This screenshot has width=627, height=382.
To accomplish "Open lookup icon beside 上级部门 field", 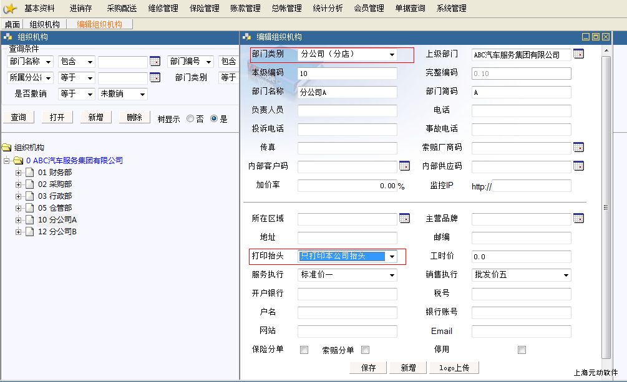I will 578,54.
